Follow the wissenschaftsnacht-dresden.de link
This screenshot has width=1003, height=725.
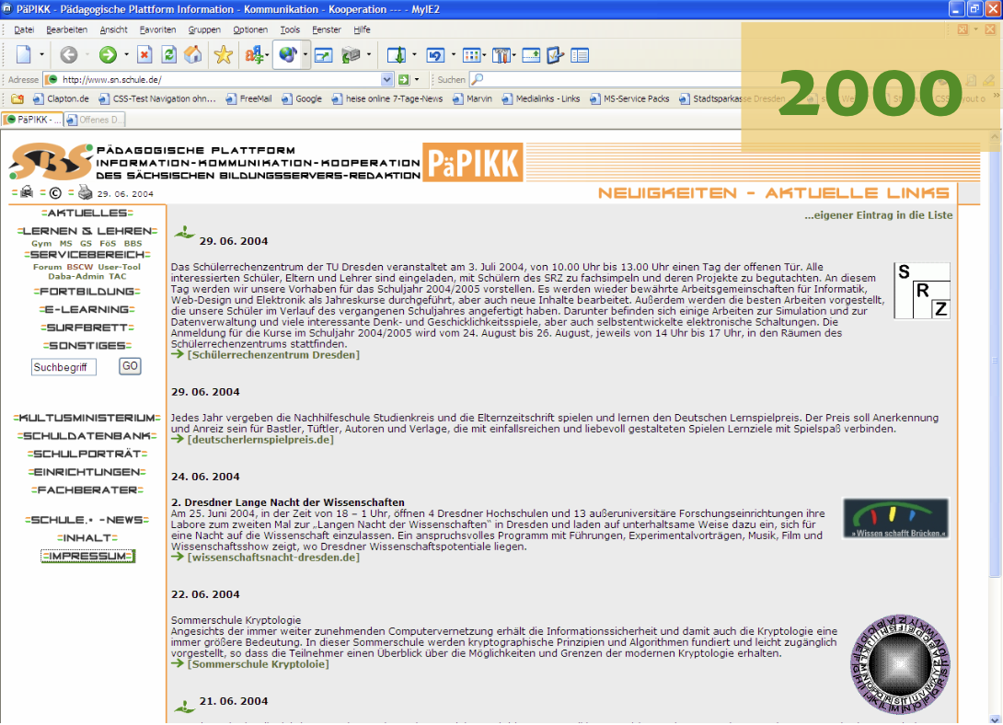coord(273,558)
